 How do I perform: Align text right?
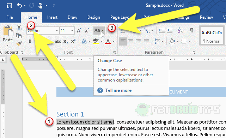click(x=139, y=41)
